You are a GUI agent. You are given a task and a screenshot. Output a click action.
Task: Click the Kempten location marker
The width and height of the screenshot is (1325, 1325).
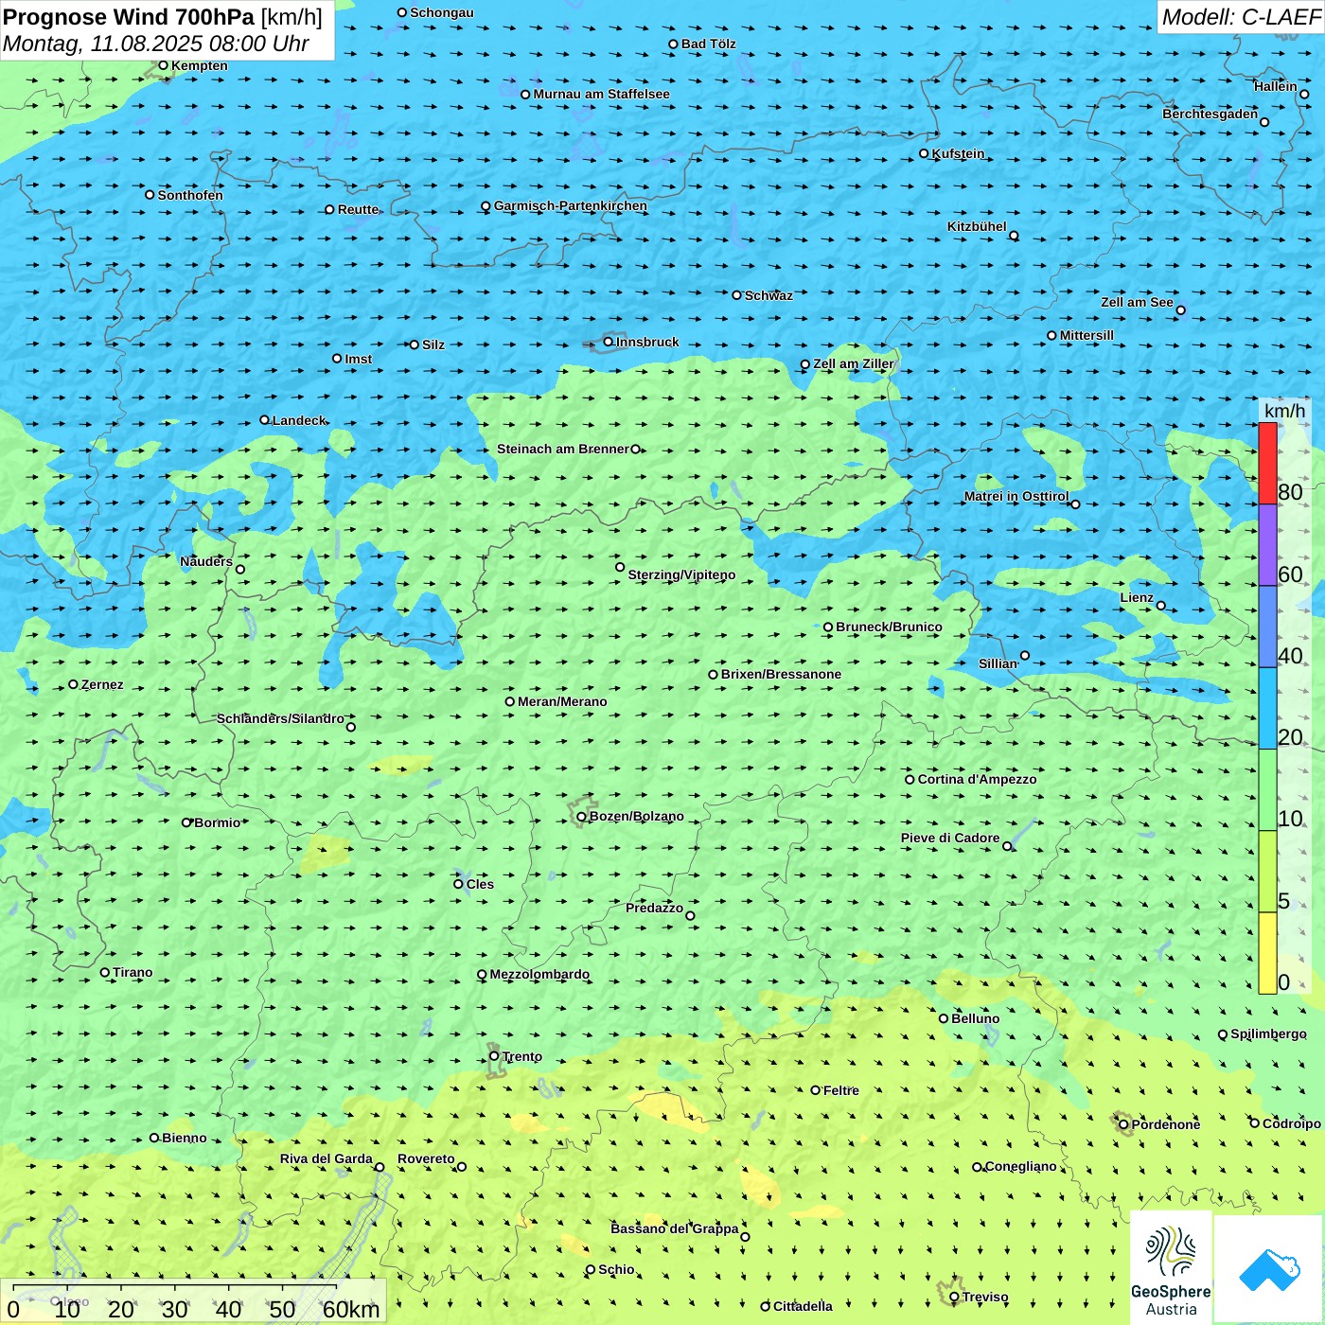[164, 65]
